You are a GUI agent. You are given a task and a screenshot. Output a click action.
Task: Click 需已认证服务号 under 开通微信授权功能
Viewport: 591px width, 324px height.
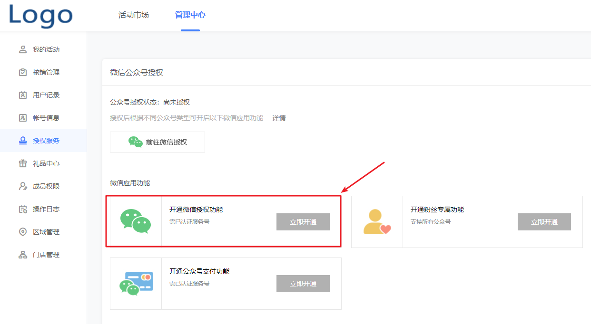189,222
